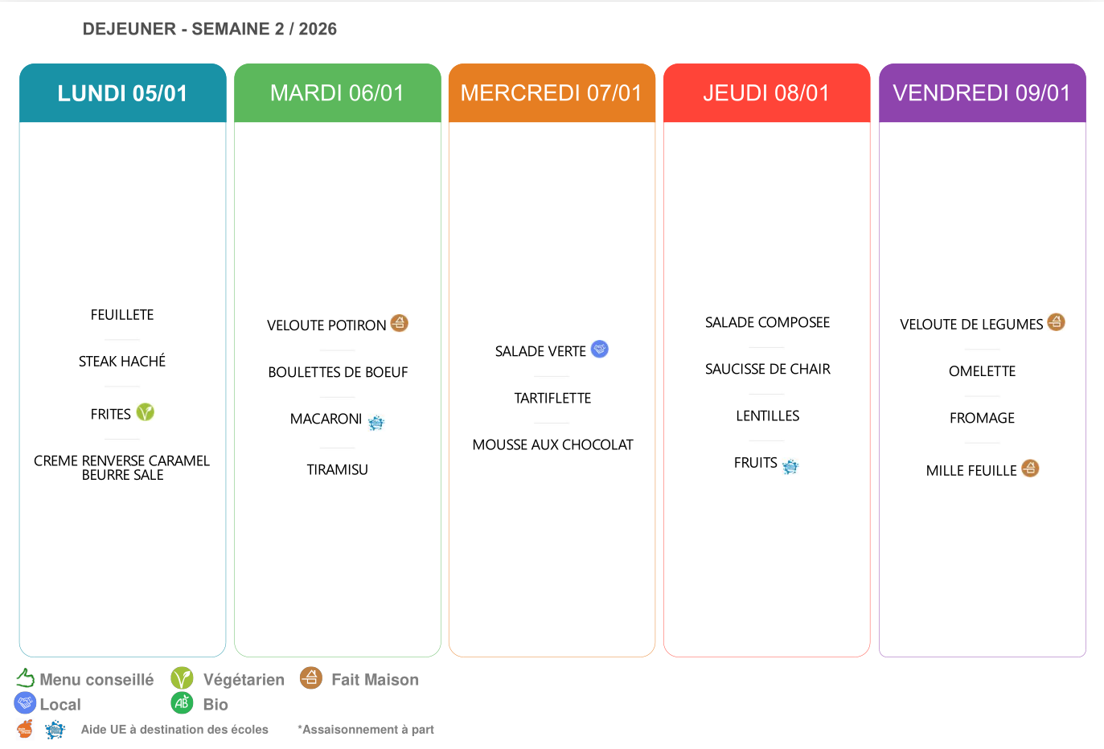Image resolution: width=1104 pixels, height=749 pixels.
Task: Click the Local icon next to SALADE VERTE
Action: (x=600, y=349)
